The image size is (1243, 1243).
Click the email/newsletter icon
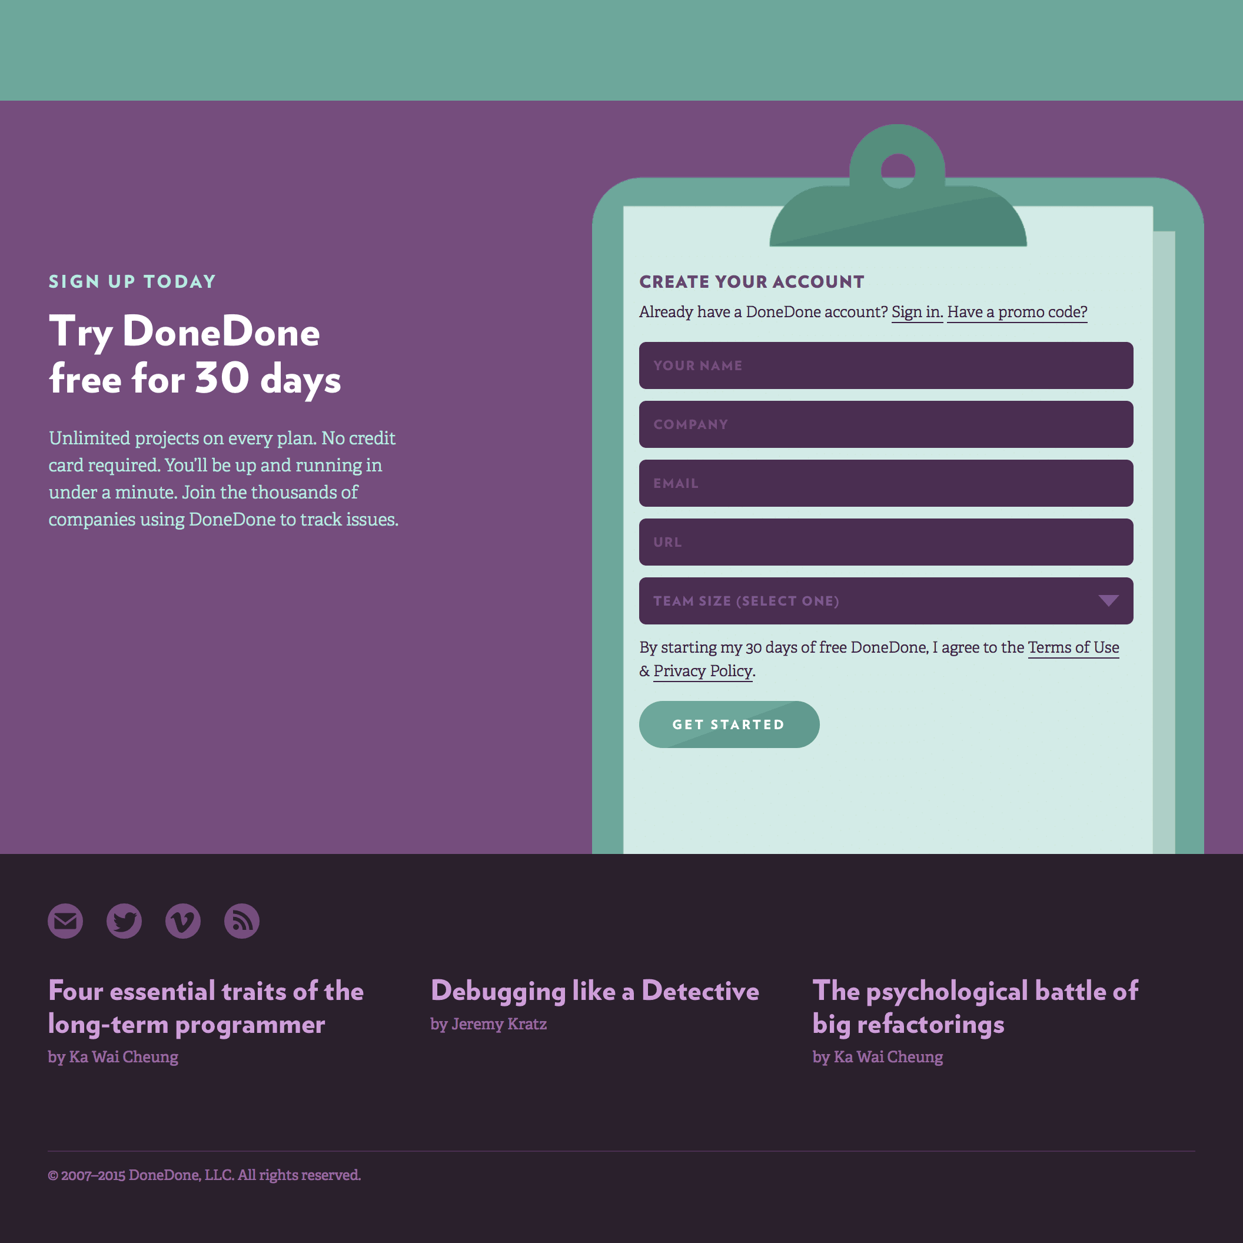[x=65, y=921]
